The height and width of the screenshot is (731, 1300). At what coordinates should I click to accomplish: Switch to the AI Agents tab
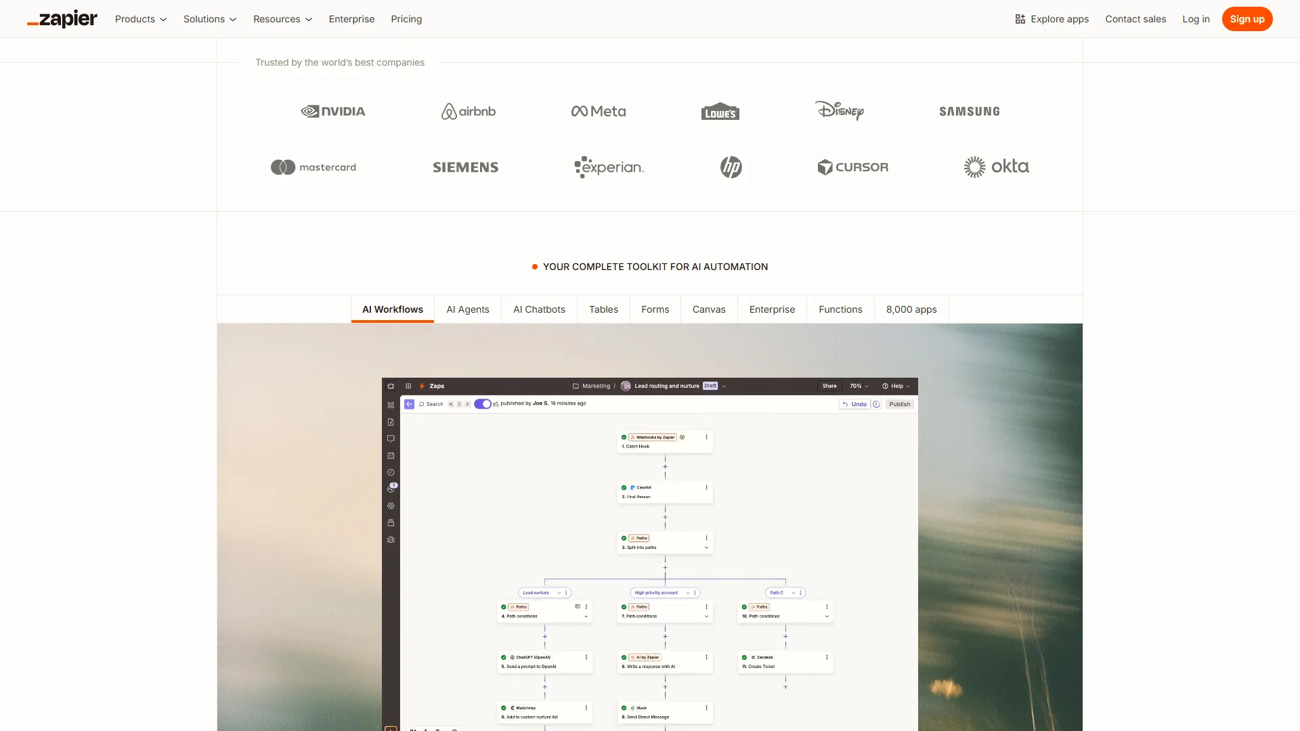(x=468, y=309)
